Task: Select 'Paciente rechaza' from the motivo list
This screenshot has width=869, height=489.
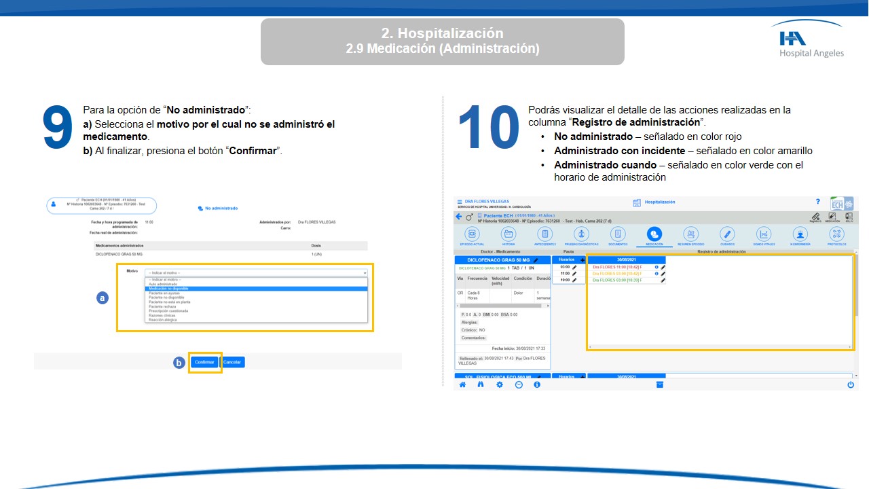Action: click(162, 306)
